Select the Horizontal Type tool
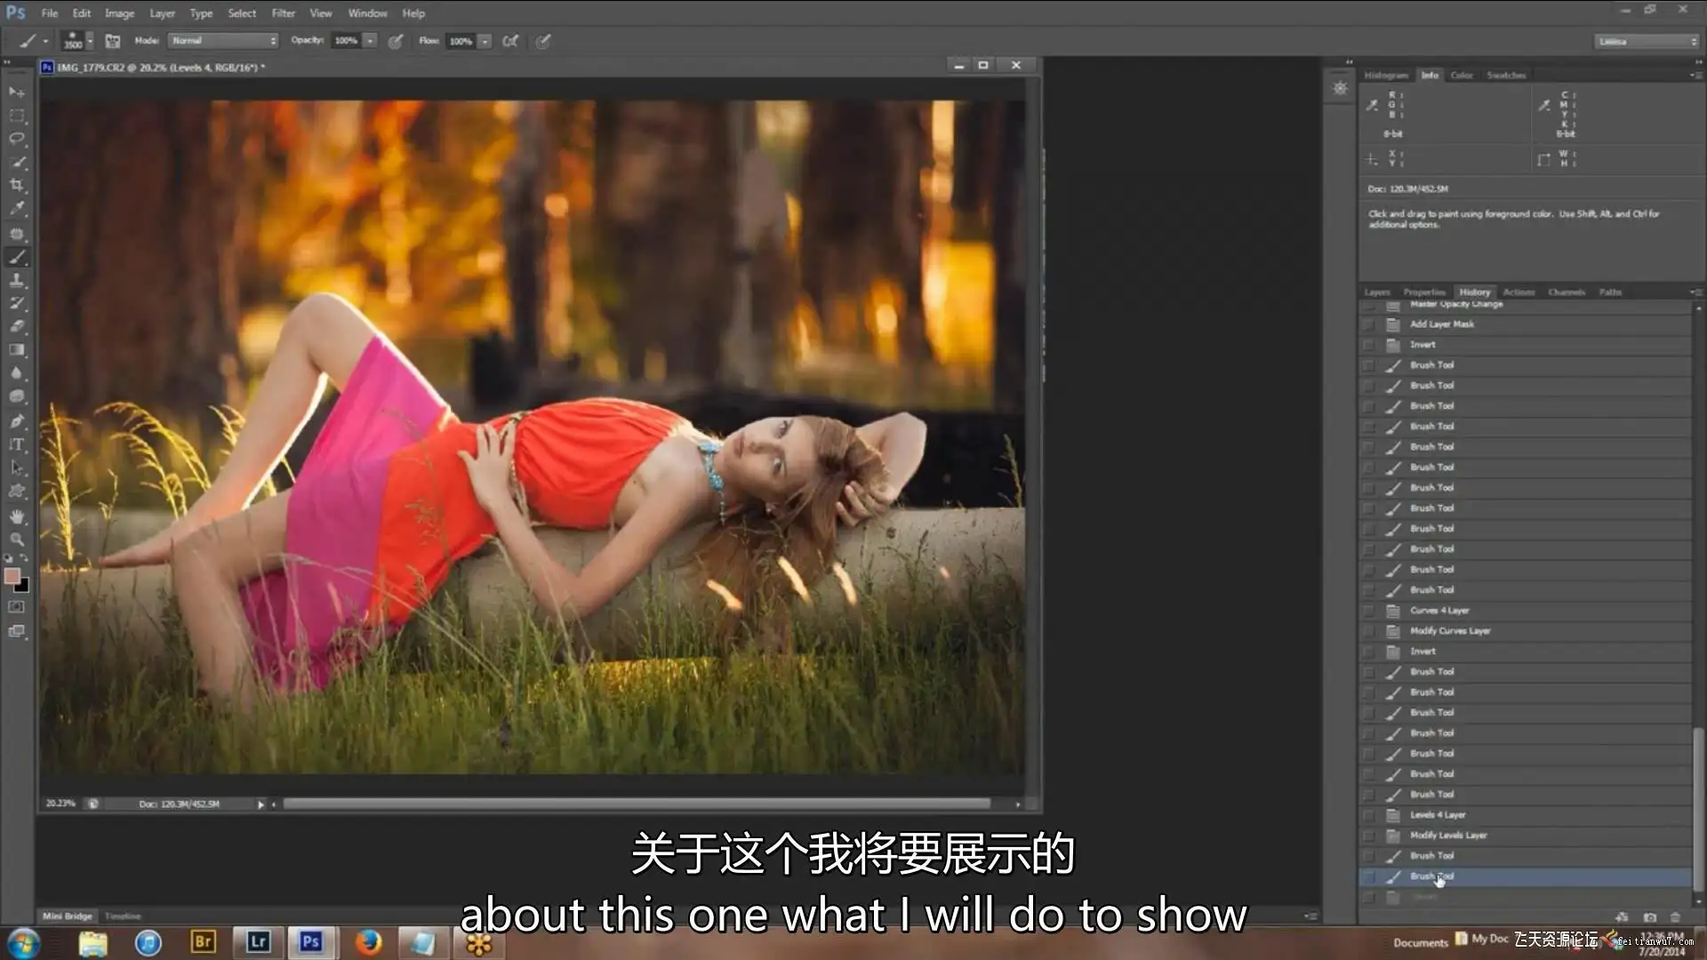Image resolution: width=1707 pixels, height=960 pixels. pos(17,444)
